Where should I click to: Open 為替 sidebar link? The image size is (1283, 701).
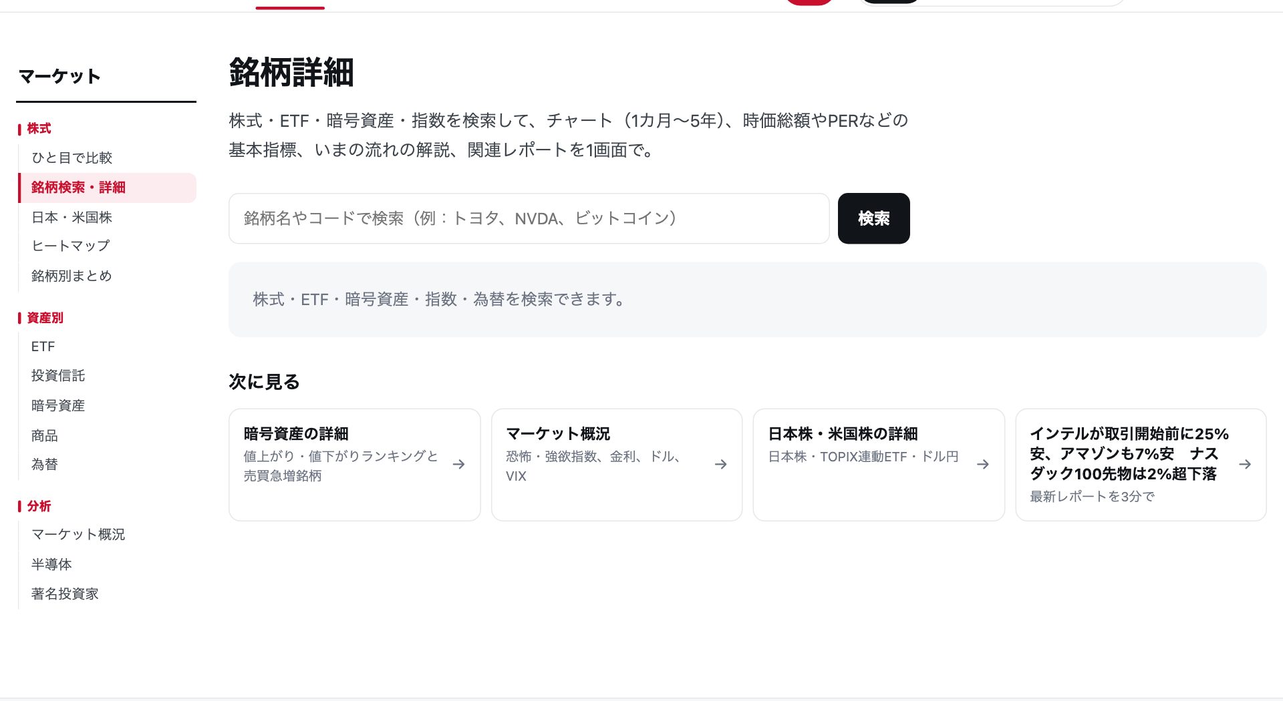pyautogui.click(x=45, y=464)
